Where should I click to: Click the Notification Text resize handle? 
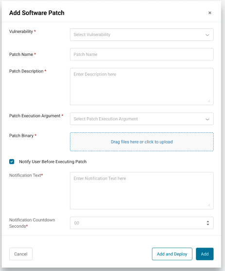209,205
